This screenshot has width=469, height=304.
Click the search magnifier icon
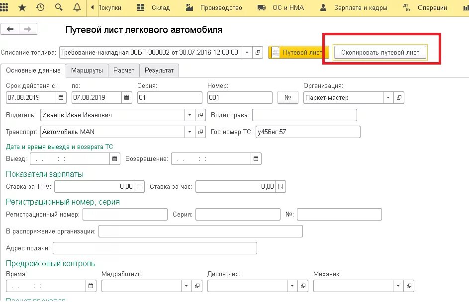pyautogui.click(x=59, y=7)
